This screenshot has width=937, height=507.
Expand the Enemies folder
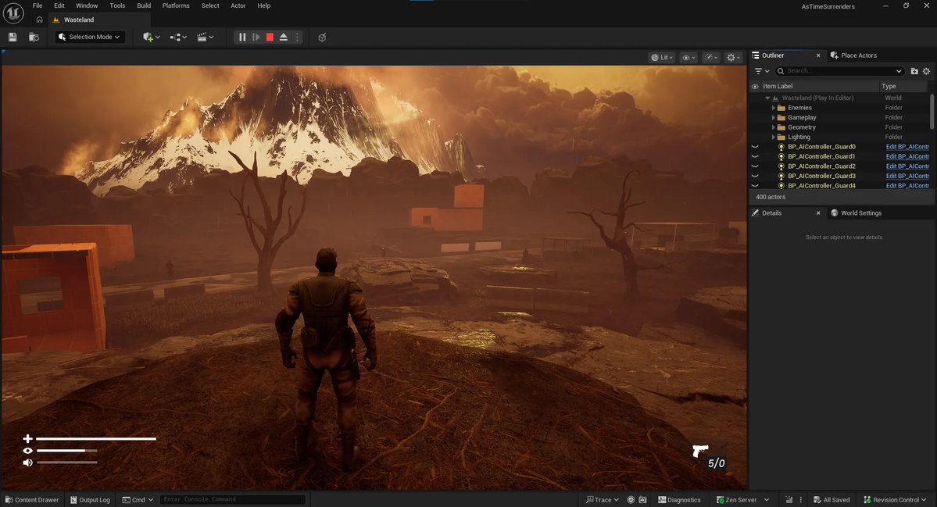pyautogui.click(x=773, y=108)
